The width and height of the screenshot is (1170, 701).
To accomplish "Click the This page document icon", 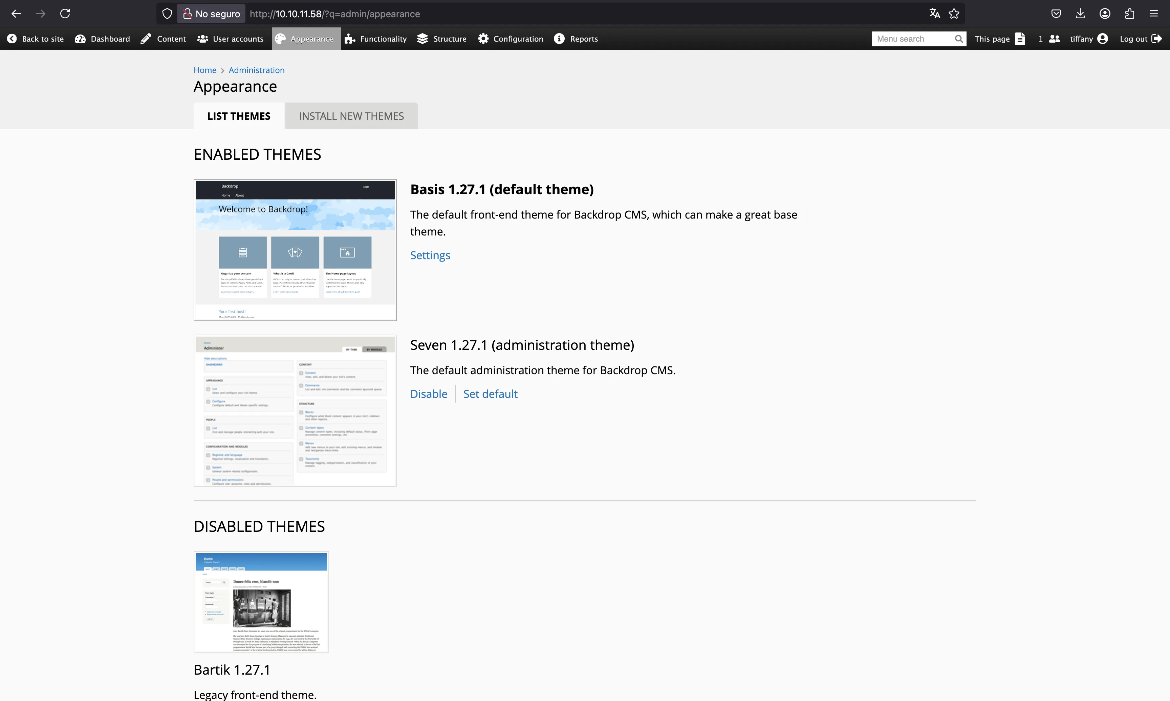I will pyautogui.click(x=1020, y=39).
